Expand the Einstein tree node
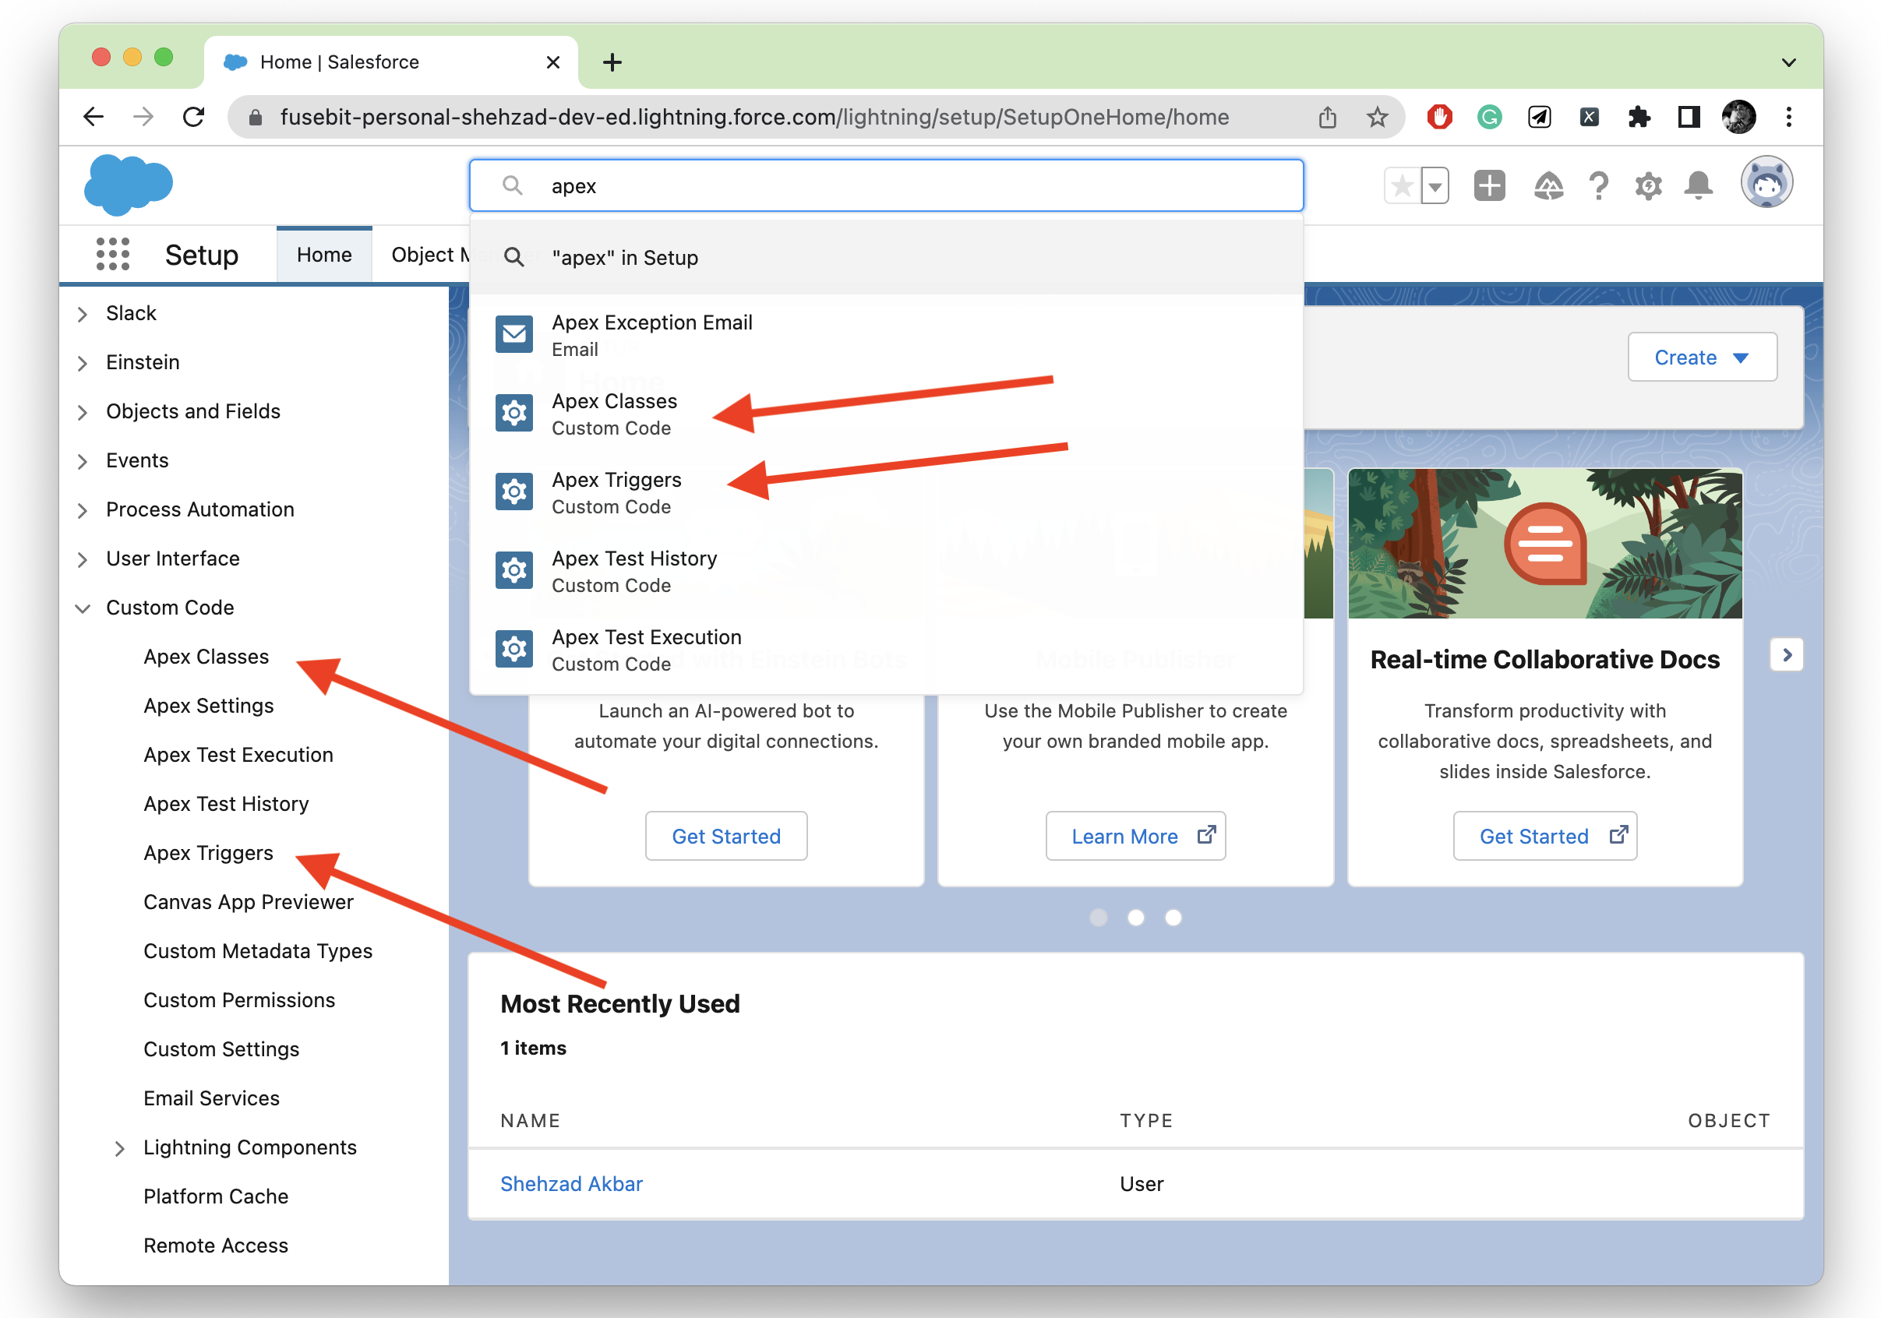The image size is (1881, 1318). coord(82,363)
